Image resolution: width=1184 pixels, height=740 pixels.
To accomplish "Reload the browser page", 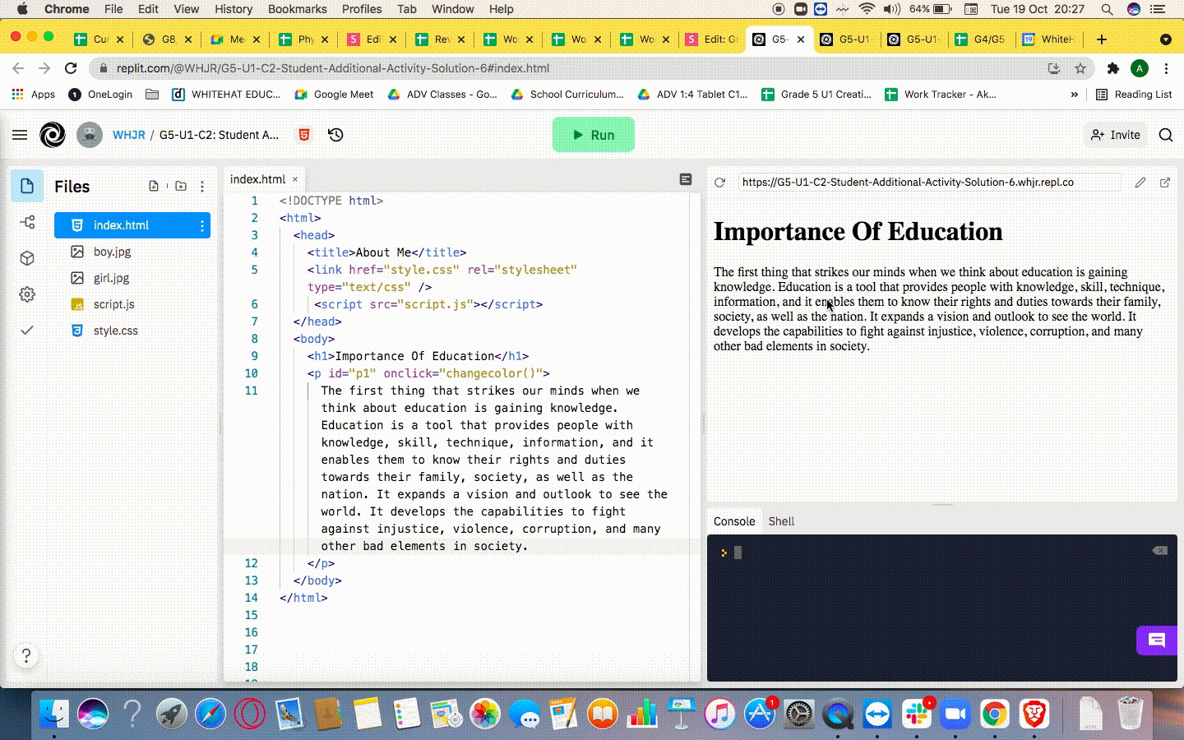I will point(71,68).
